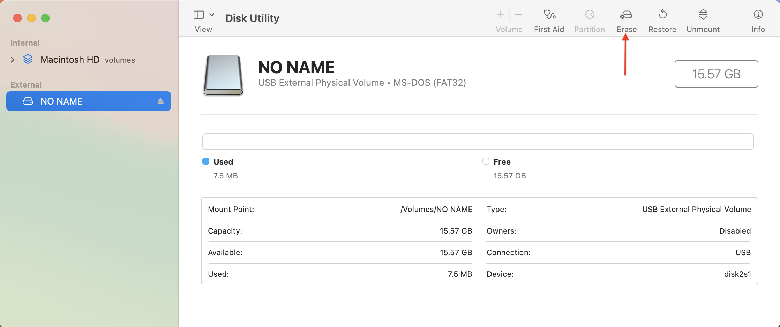Eject NO NAME from sidebar
Image resolution: width=780 pixels, height=327 pixels.
point(160,101)
